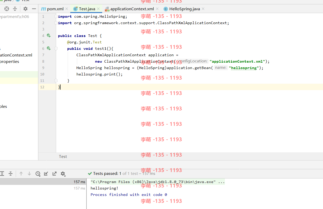
Task: Click the 'hellospring!' console output line
Action: pyautogui.click(x=104, y=188)
